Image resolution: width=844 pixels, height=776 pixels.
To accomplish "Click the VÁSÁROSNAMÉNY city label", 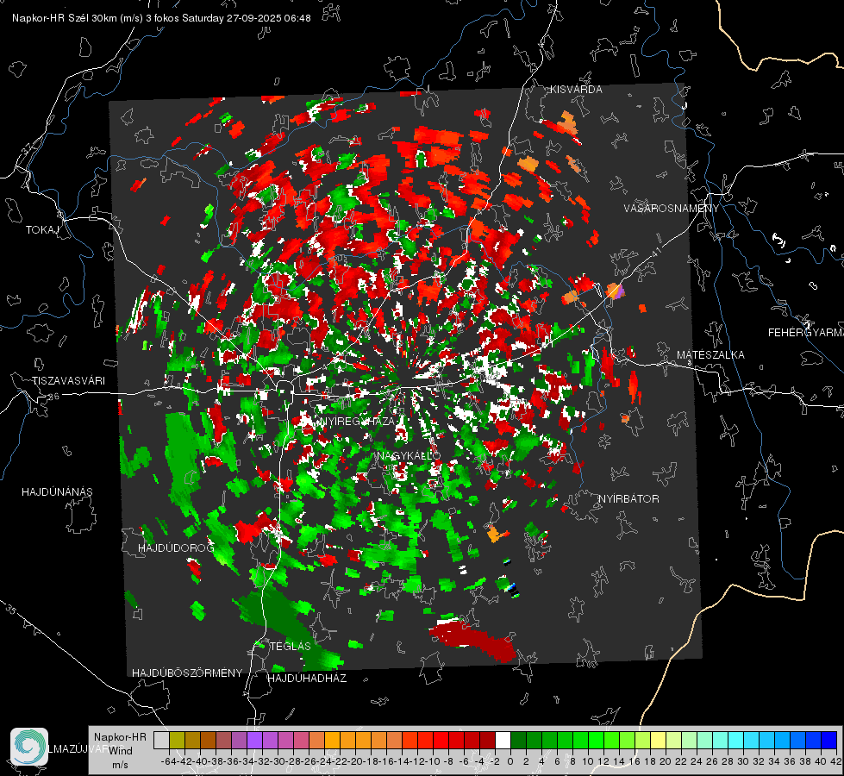I will pos(672,209).
